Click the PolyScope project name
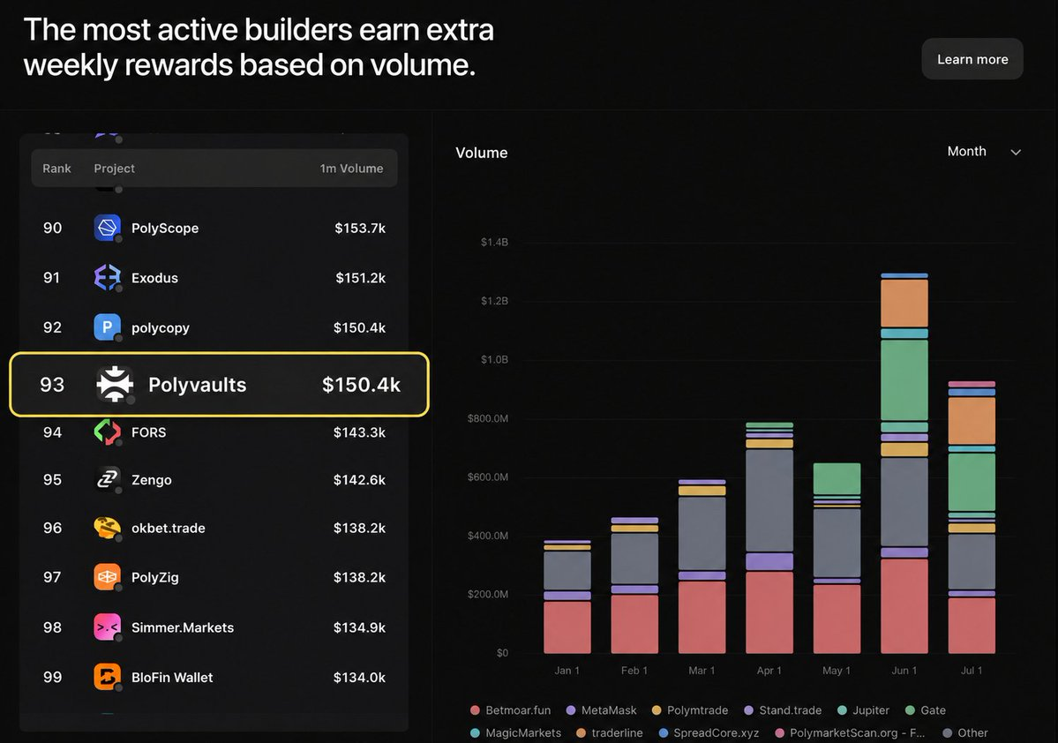1058x743 pixels. tap(165, 228)
